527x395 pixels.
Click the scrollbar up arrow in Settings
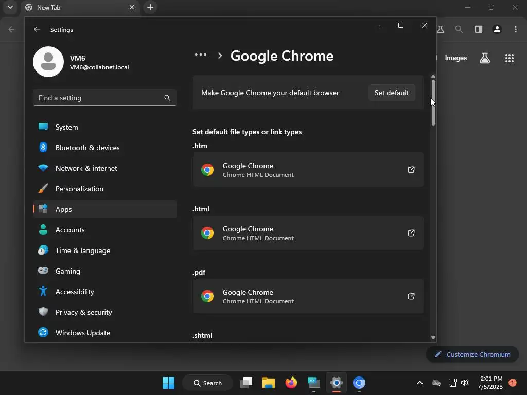(x=433, y=77)
